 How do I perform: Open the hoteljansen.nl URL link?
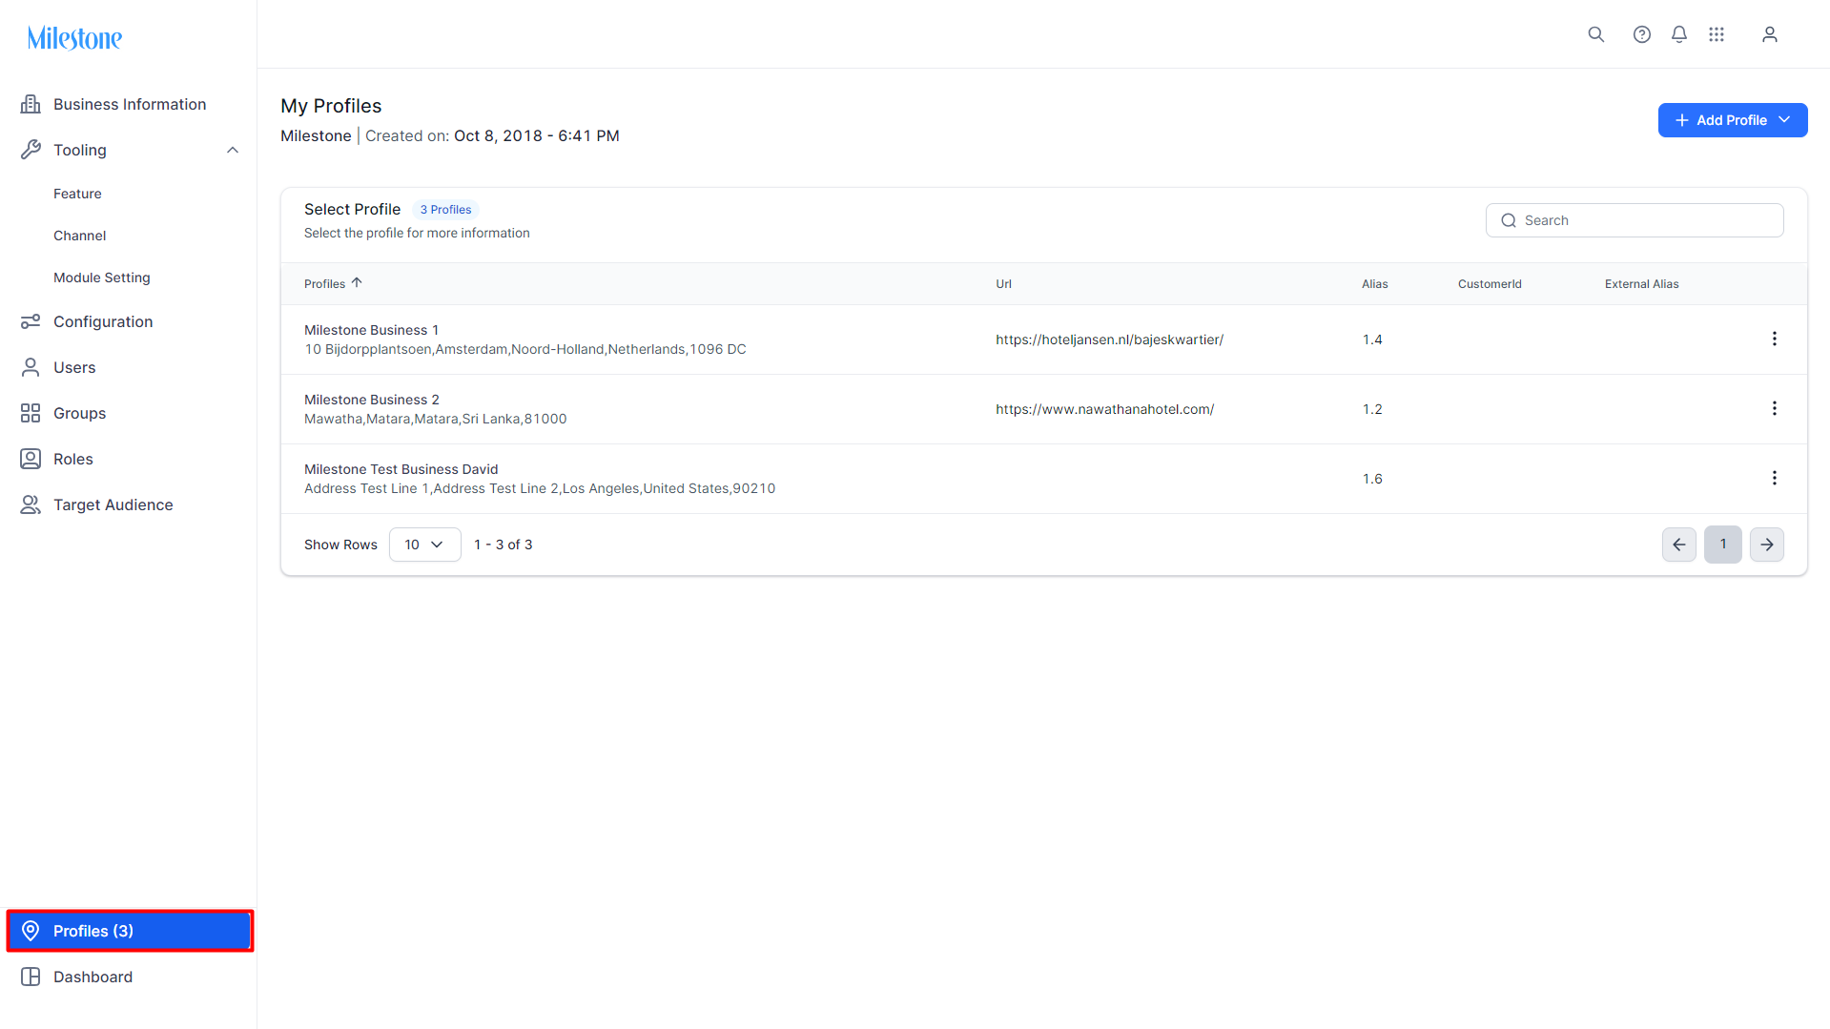1109,340
